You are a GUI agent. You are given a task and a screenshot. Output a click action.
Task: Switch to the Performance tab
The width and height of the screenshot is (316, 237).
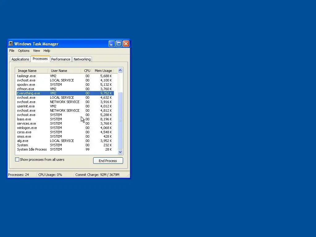[x=61, y=59]
